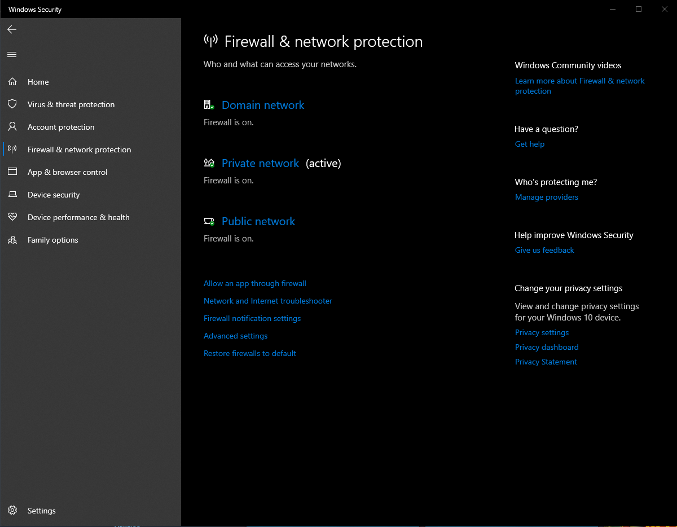677x527 pixels.
Task: Click Privacy dashboard link
Action: 546,347
